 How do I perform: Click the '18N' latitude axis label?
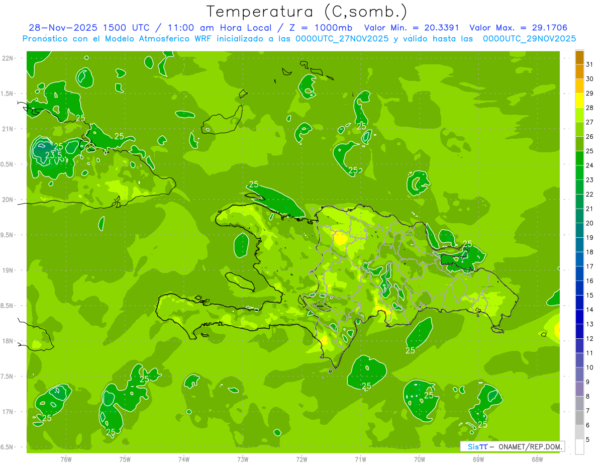8,341
